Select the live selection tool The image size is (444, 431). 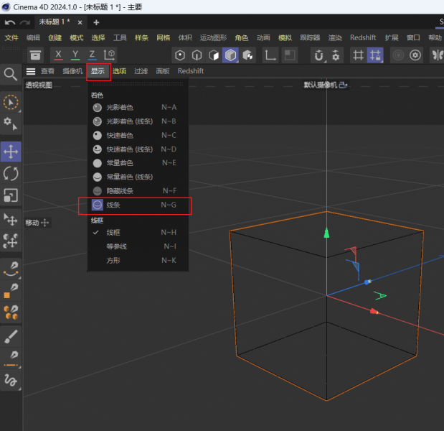click(x=11, y=102)
